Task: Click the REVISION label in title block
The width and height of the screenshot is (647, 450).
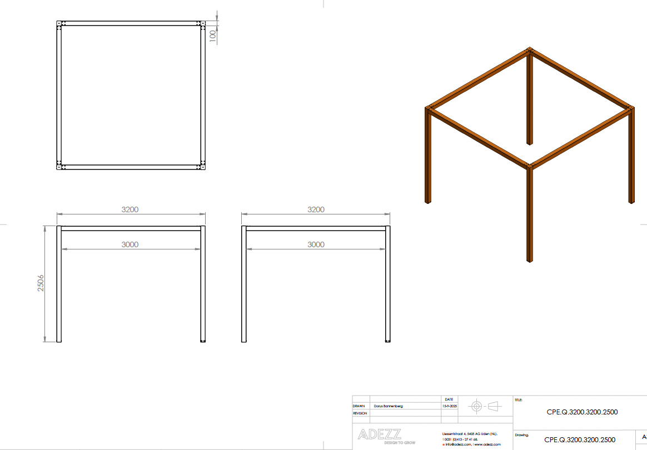Action: coord(360,413)
